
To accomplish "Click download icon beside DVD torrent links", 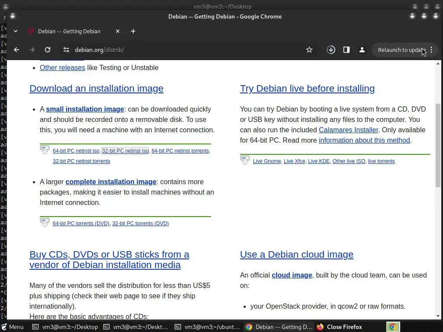I will (x=45, y=222).
